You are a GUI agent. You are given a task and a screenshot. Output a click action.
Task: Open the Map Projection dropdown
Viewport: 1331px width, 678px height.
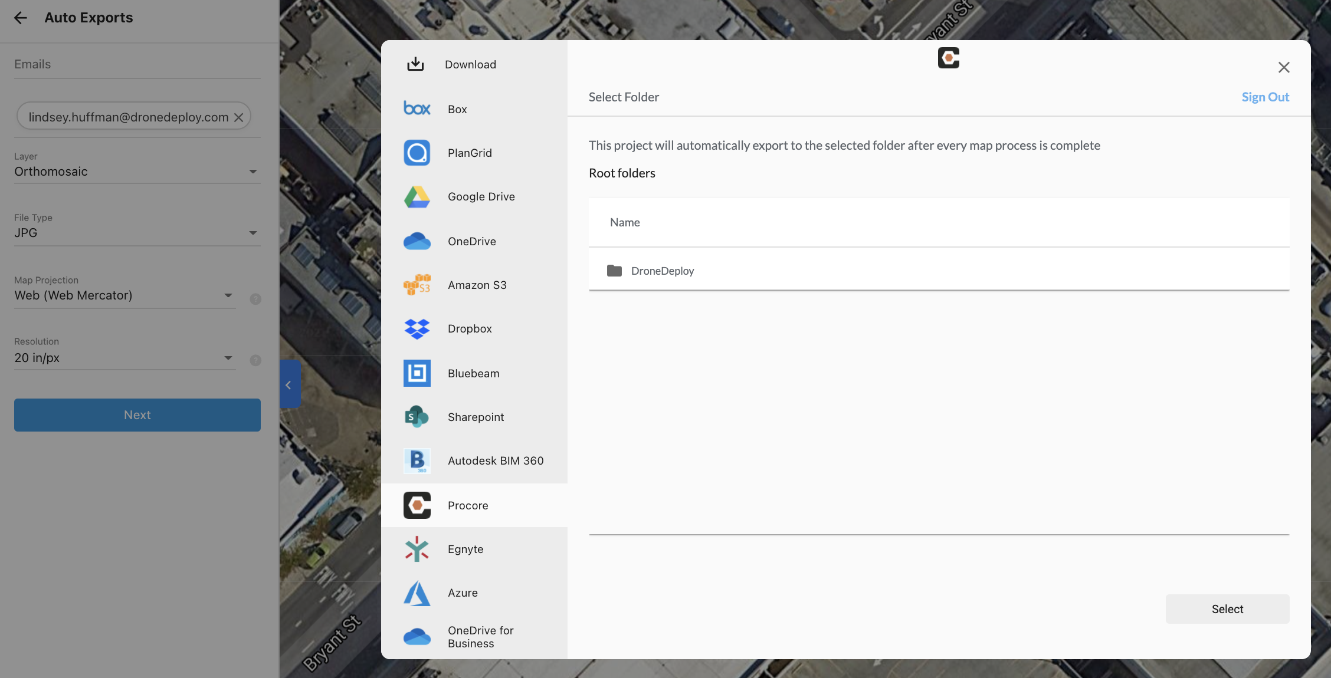click(x=124, y=295)
